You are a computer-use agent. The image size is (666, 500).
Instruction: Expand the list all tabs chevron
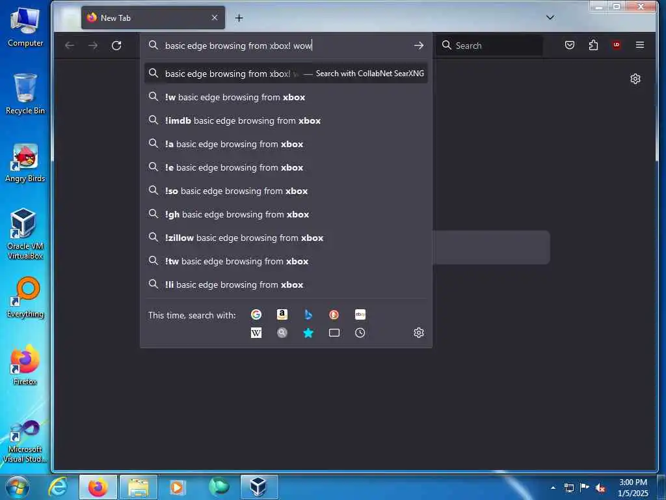click(550, 18)
